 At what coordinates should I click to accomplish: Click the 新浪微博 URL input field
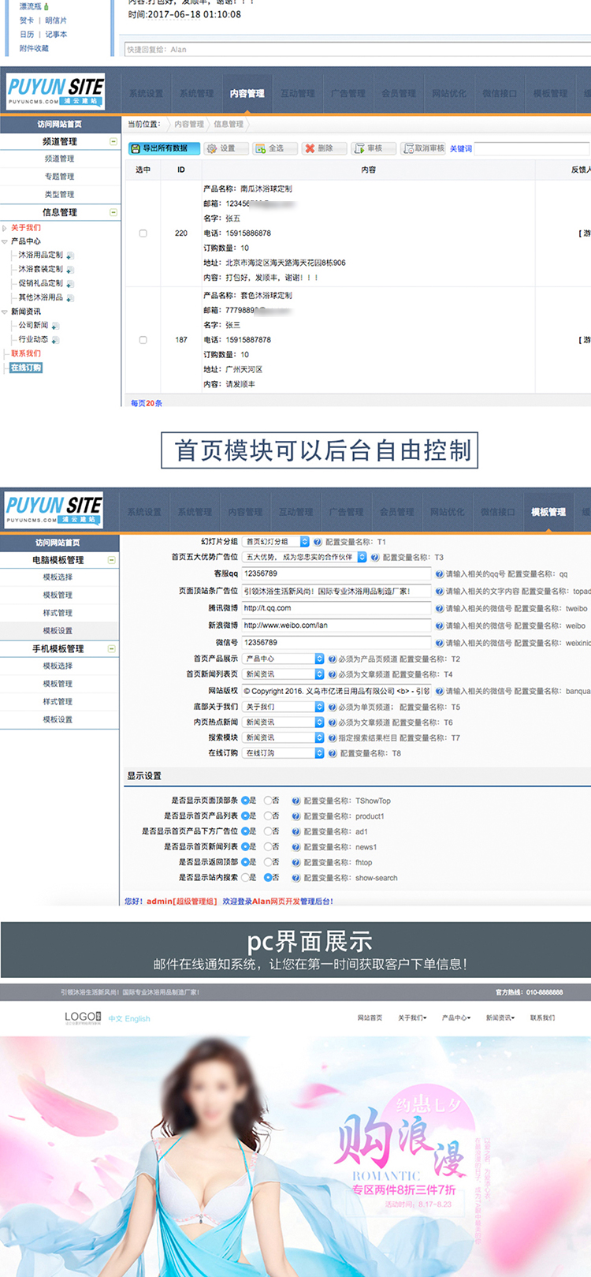click(336, 625)
